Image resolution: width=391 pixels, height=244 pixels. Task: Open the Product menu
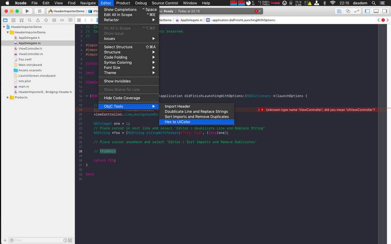pyautogui.click(x=123, y=3)
